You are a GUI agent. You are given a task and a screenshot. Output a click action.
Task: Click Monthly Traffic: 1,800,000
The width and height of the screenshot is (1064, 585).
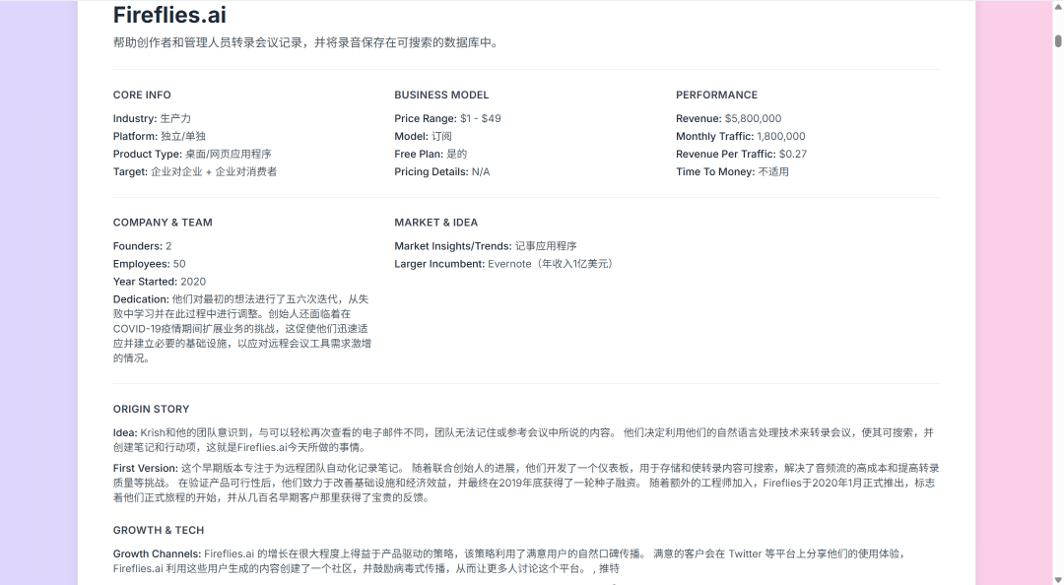(x=740, y=137)
